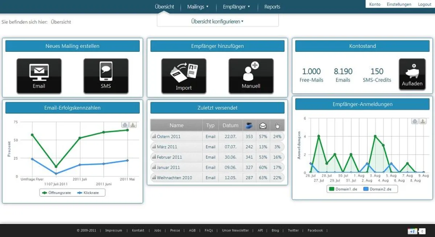Print the Email-Erfolgskennzahlen chart via printer icon
435x237 pixels.
point(125,125)
